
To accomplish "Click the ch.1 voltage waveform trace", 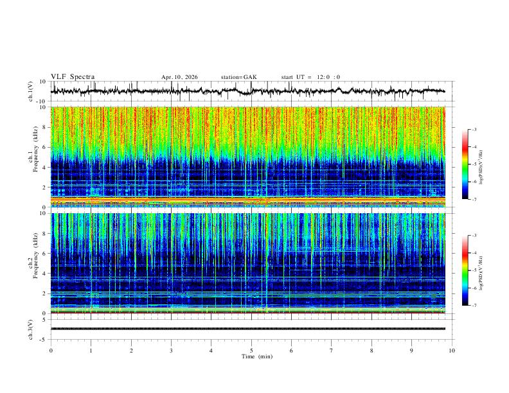I will [247, 91].
